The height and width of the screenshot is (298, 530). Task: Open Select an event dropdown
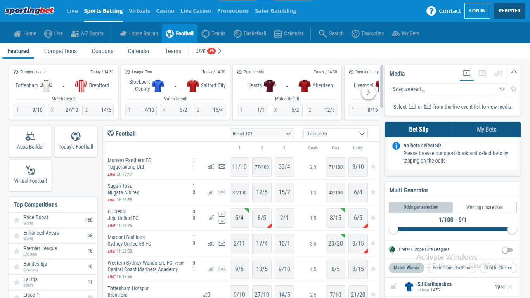pos(448,89)
